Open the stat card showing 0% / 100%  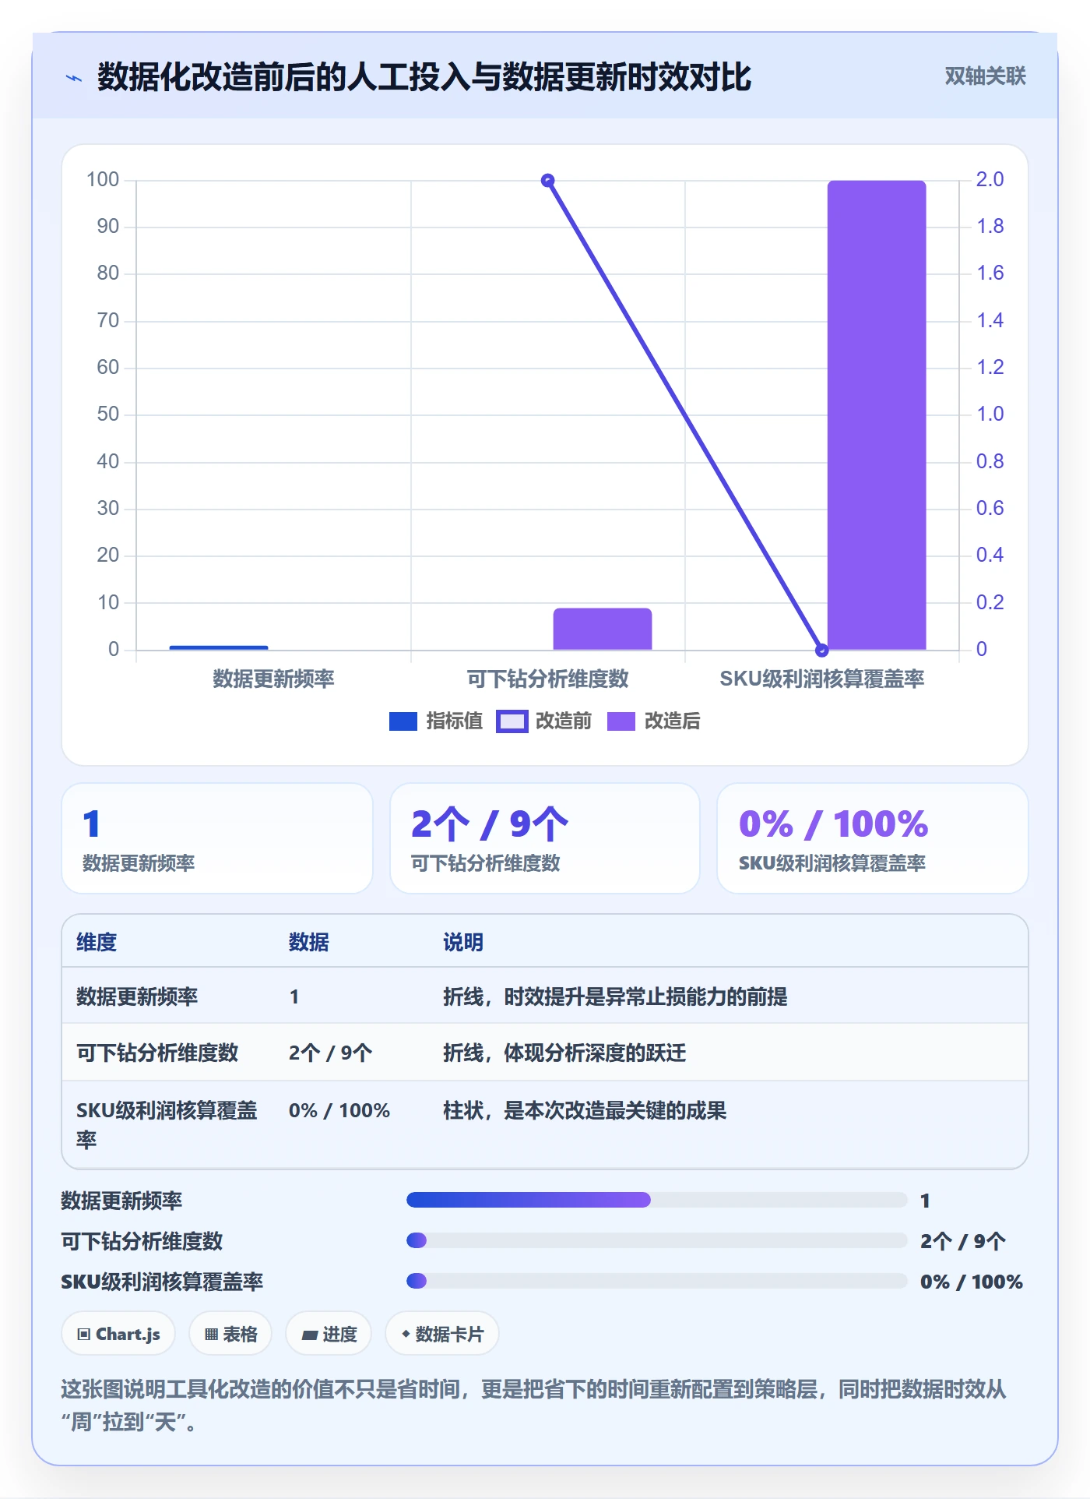click(873, 838)
